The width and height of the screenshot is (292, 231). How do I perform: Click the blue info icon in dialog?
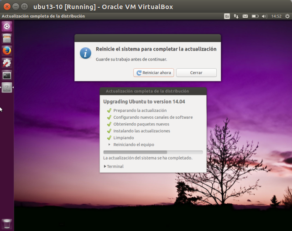(85, 53)
